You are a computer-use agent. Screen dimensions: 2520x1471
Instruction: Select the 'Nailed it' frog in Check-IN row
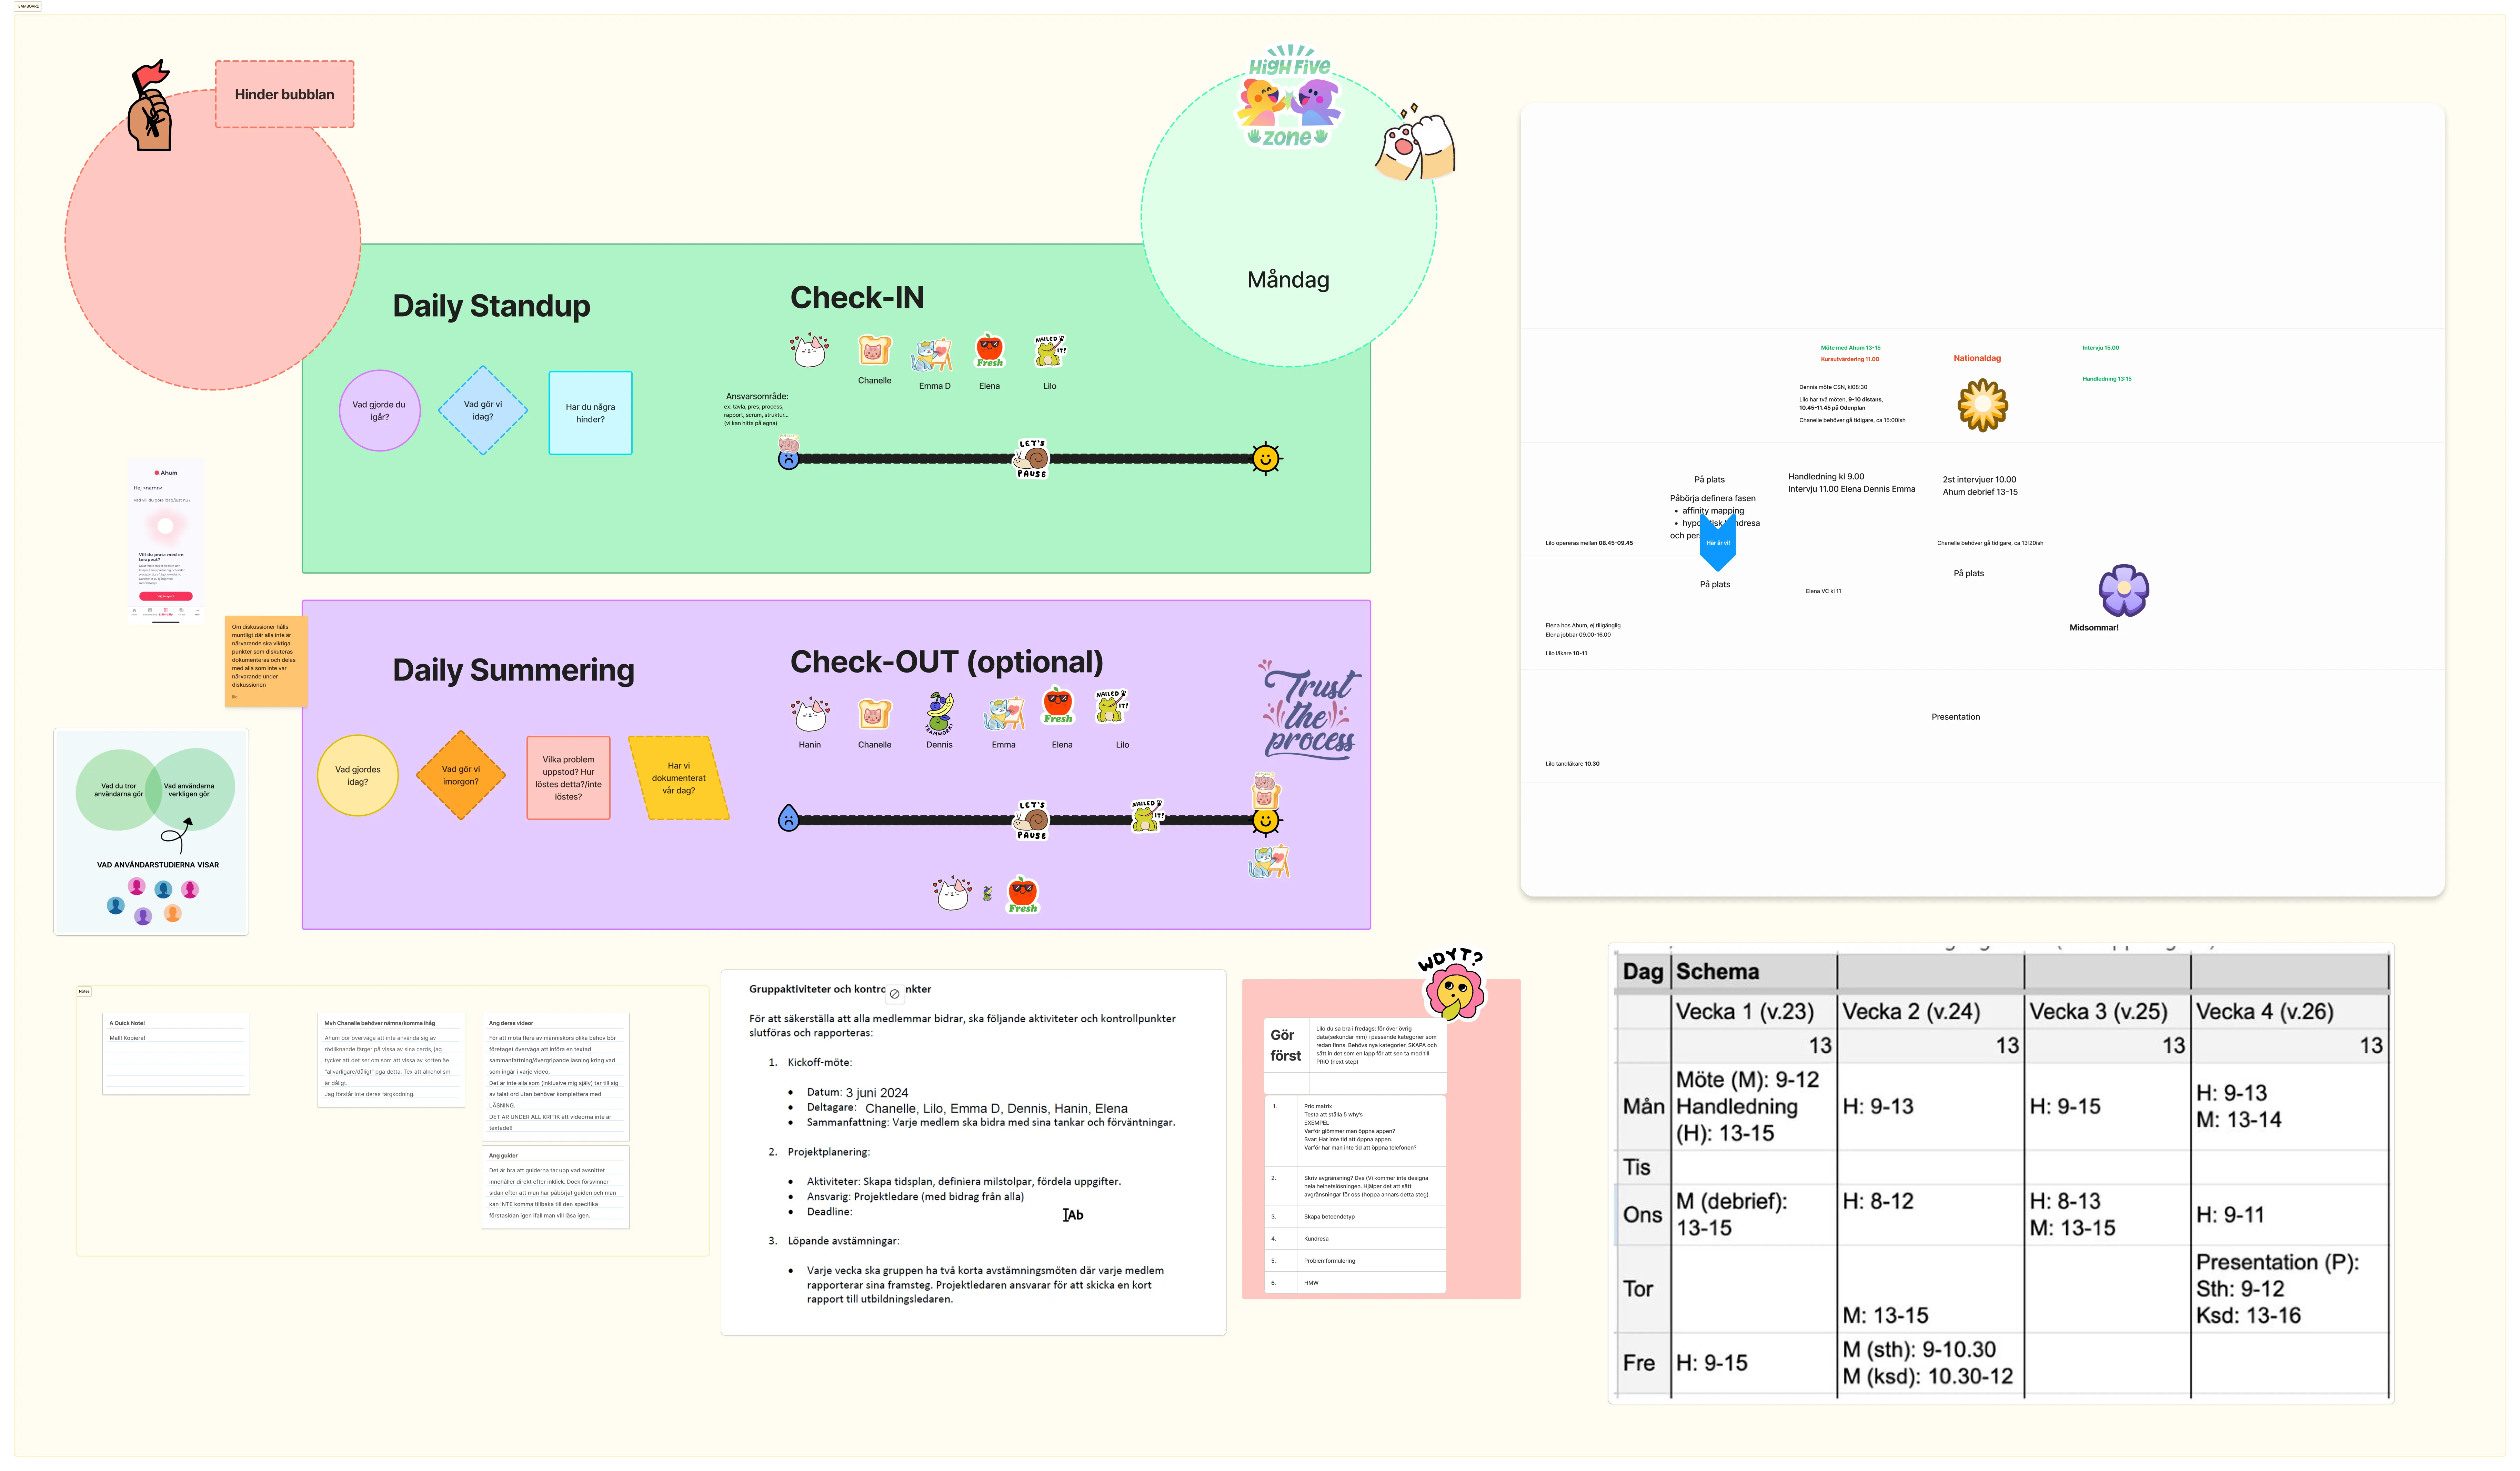tap(1049, 351)
